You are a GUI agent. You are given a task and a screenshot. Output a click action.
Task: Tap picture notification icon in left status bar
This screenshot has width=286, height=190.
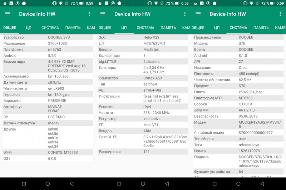click(11, 3)
